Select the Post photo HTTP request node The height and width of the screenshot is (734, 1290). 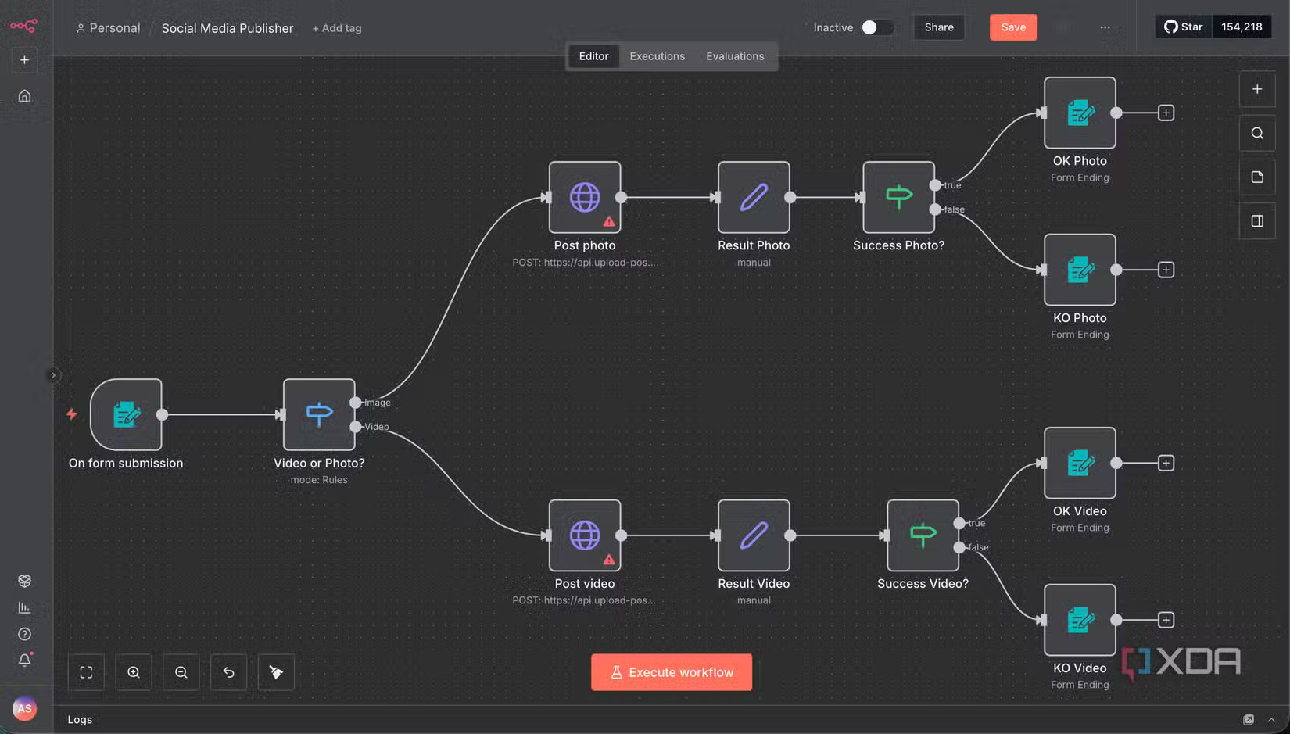coord(585,197)
